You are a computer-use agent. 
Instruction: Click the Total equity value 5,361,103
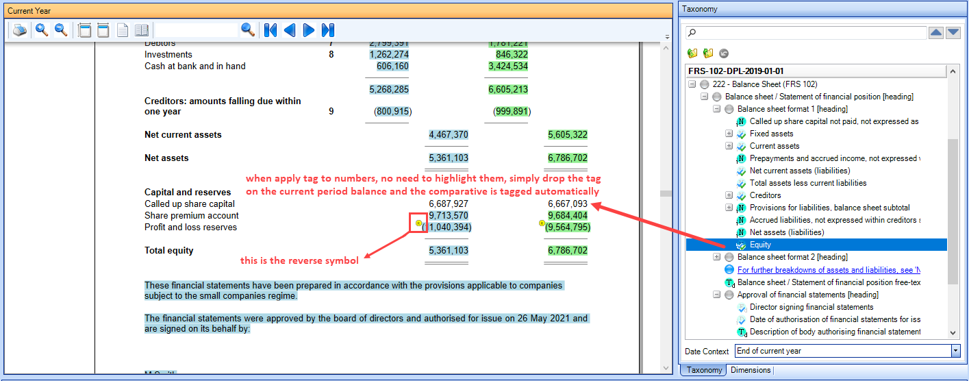coord(449,251)
